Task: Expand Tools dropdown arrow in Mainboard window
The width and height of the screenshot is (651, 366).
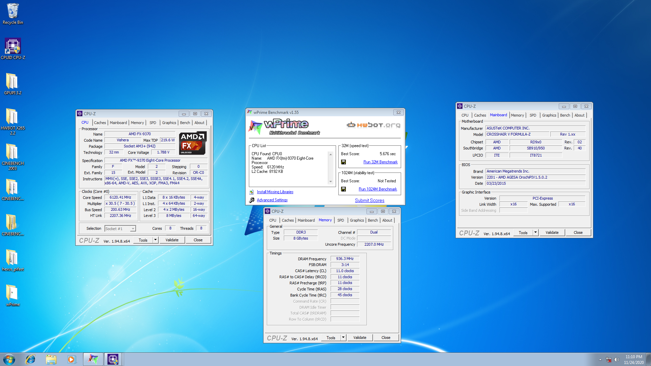Action: 535,232
